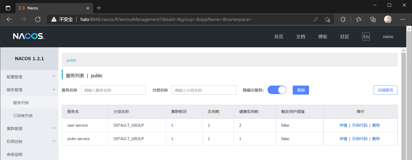This screenshot has width=412, height=160.
Task: Open the browser favorites list
Action: (359, 19)
